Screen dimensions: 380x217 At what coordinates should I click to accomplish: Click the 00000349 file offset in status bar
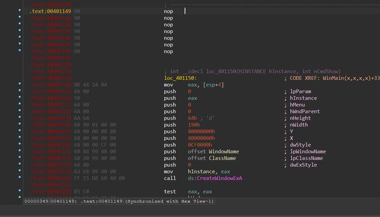(x=36, y=201)
